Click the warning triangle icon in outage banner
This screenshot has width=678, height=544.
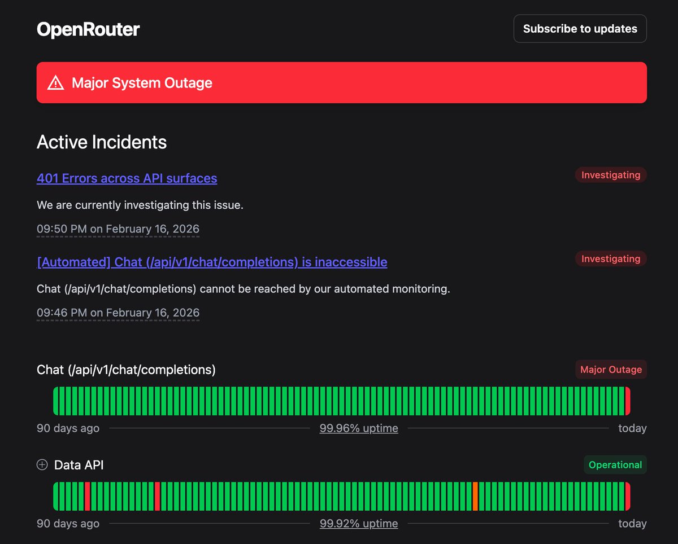56,83
